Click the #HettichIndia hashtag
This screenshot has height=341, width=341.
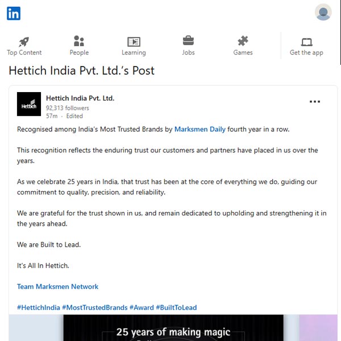point(38,307)
